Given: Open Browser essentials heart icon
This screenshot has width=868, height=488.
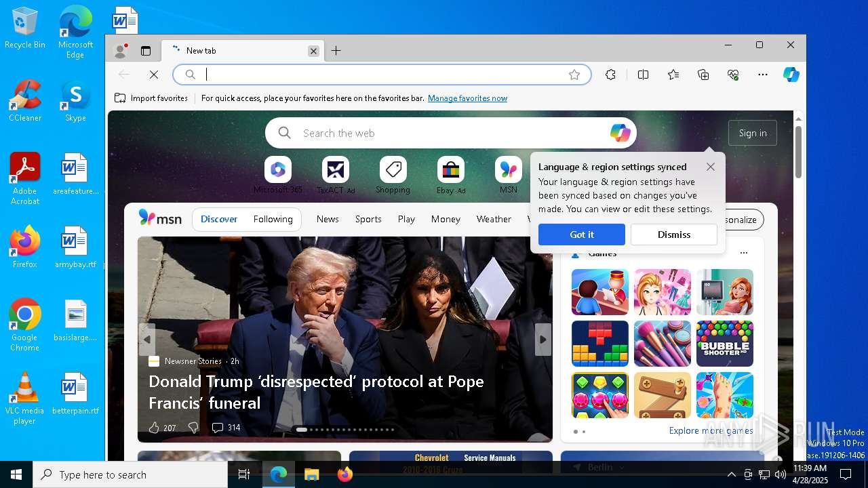Looking at the screenshot, I should 733,75.
